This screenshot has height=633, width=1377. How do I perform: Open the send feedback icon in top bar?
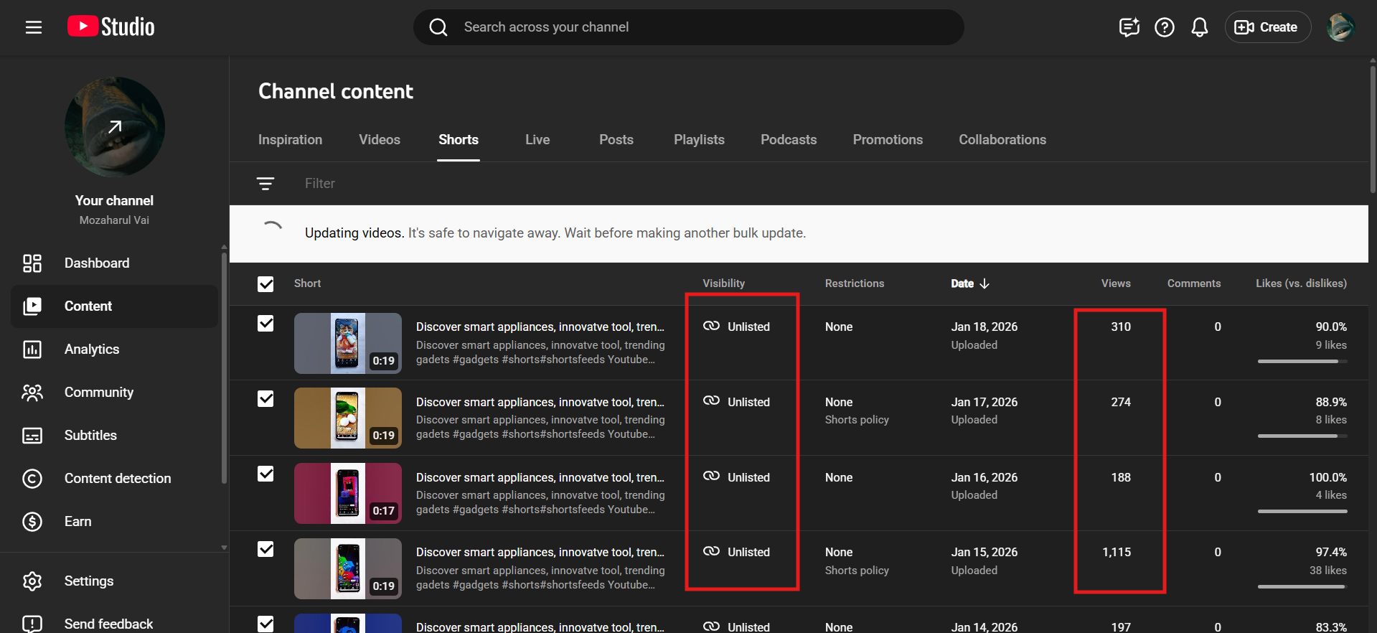pos(1129,27)
